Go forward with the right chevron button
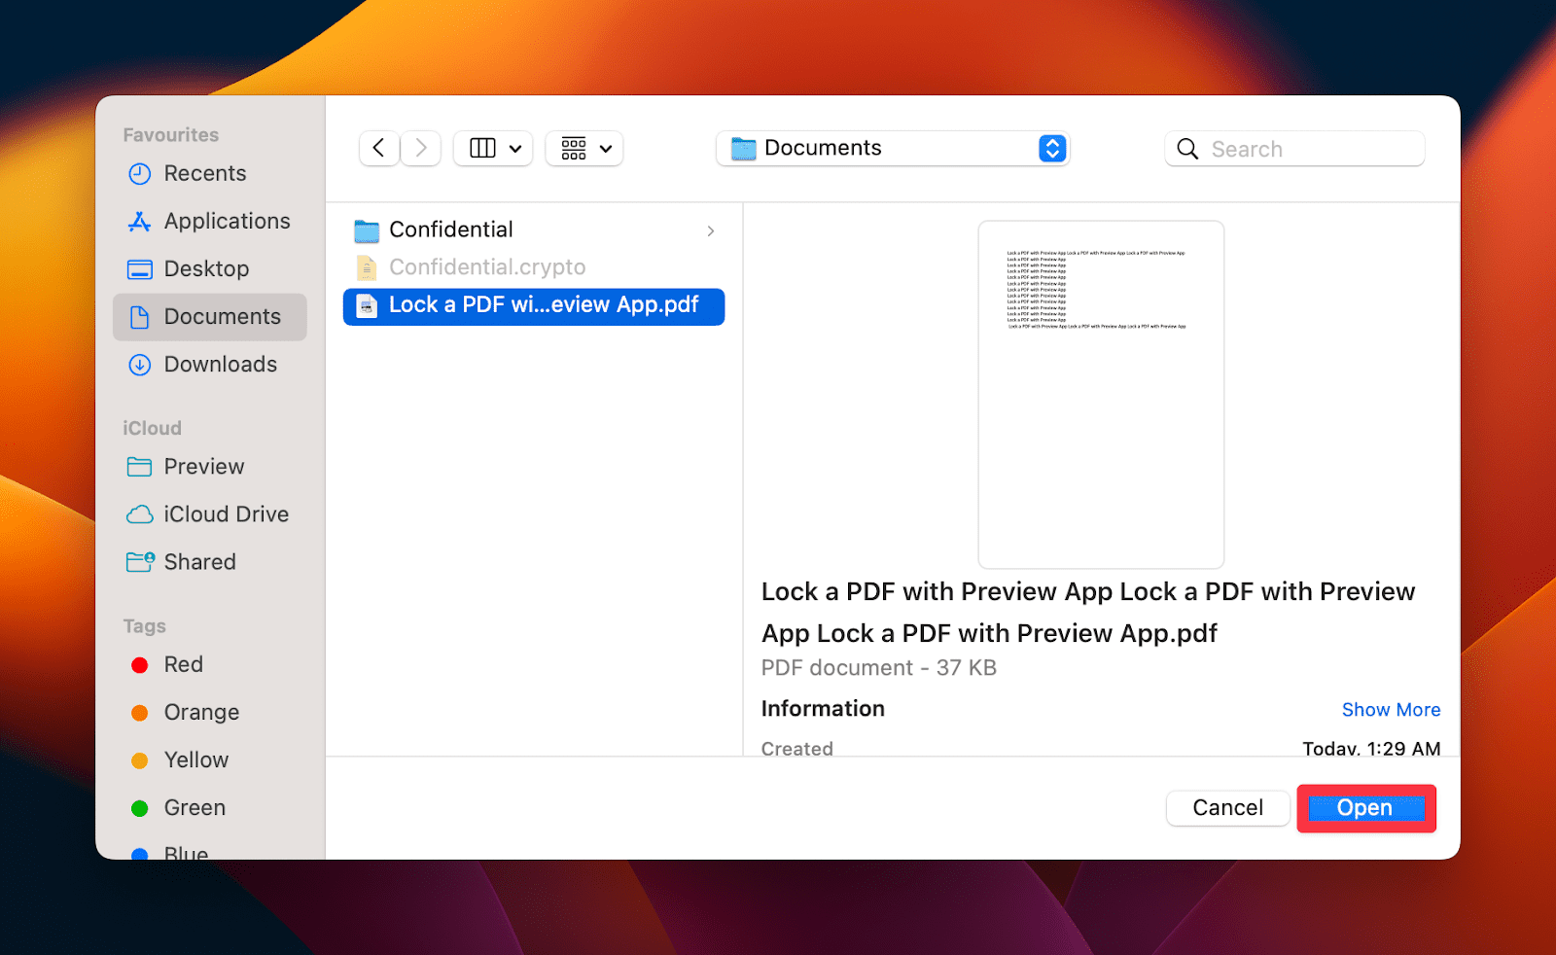Screen dimensions: 1556x955 [x=421, y=148]
